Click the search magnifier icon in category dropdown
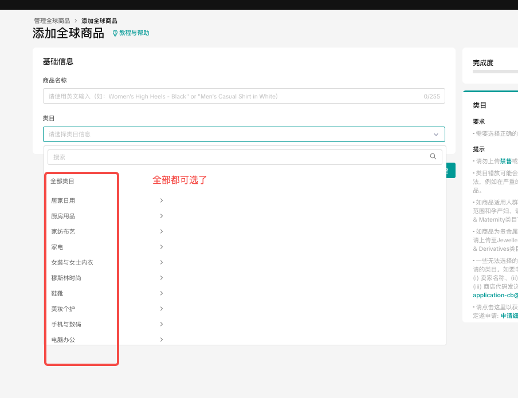The width and height of the screenshot is (518, 398). pyautogui.click(x=433, y=156)
